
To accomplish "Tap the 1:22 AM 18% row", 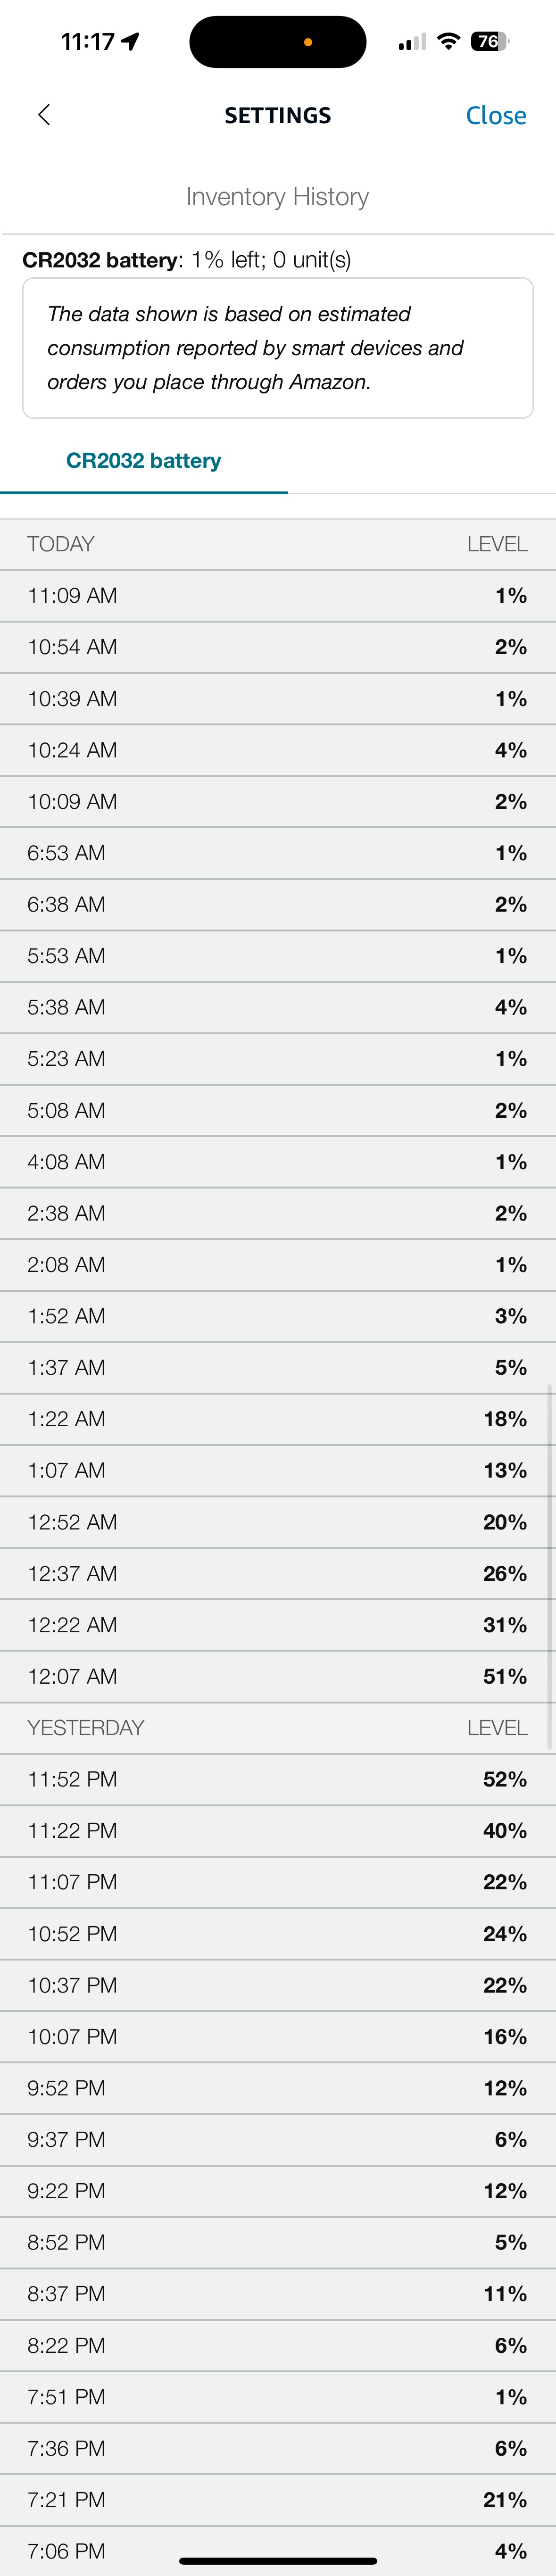I will pyautogui.click(x=277, y=1419).
